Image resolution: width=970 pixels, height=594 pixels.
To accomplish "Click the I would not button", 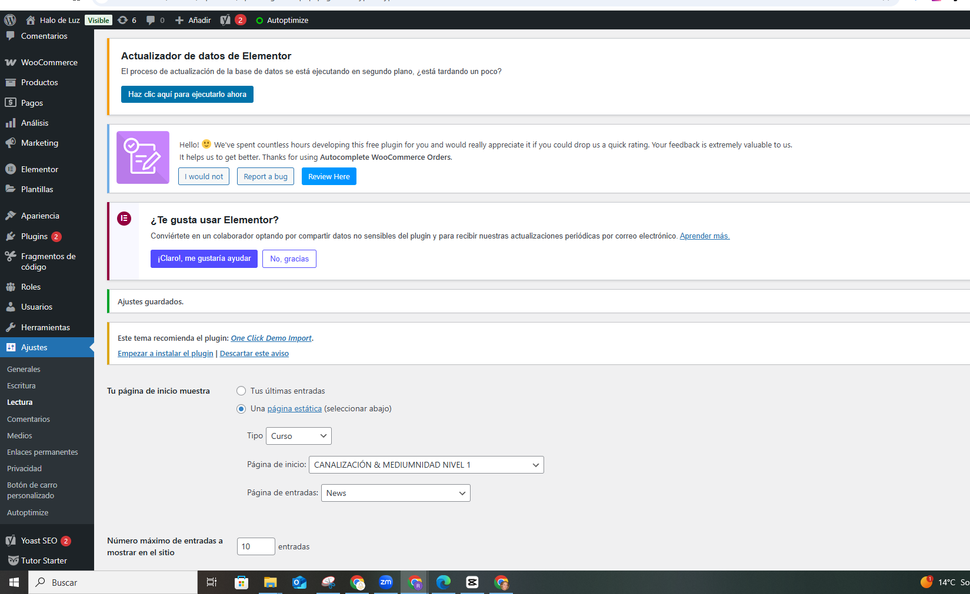I will pyautogui.click(x=204, y=176).
